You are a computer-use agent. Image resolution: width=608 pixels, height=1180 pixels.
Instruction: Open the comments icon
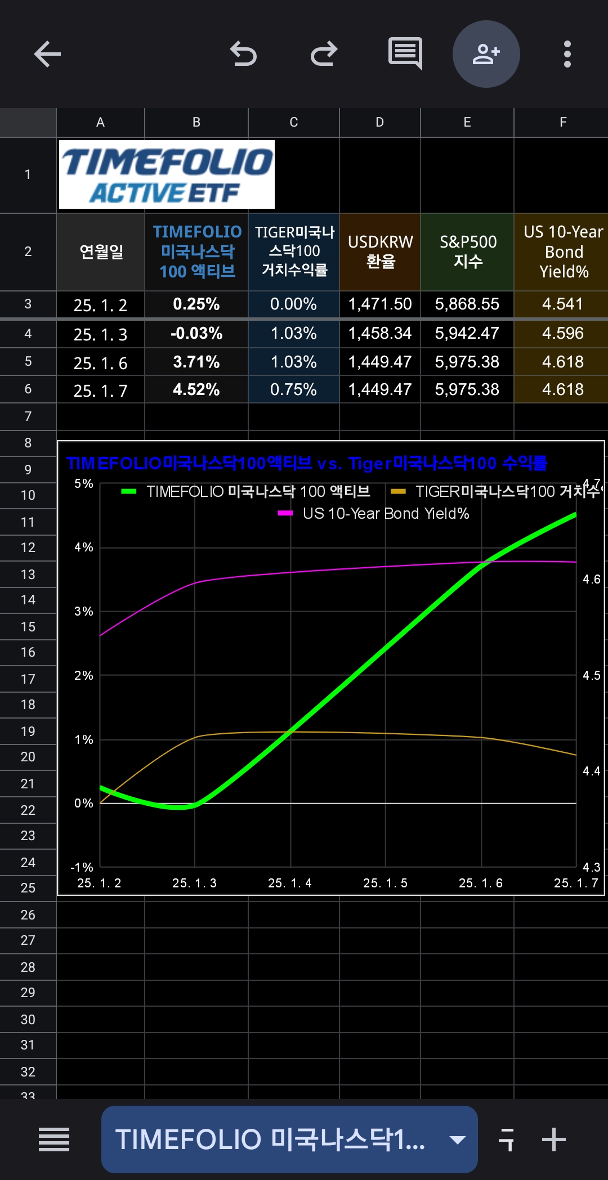(405, 54)
